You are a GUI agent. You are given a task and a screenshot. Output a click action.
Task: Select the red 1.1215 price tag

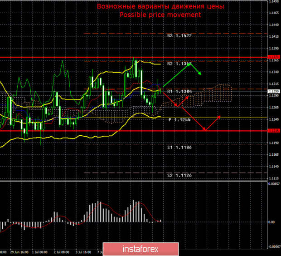click(273, 131)
